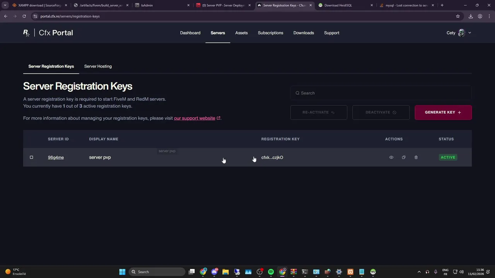Open XAMPP from the taskbar
Screen dimensions: 495x278
tap(350, 272)
